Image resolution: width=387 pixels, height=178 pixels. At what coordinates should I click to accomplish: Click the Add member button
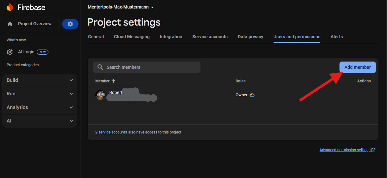[x=358, y=67]
